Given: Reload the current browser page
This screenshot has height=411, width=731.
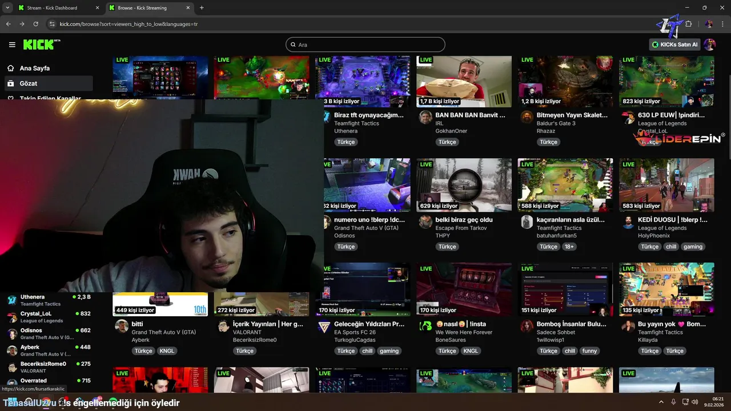Looking at the screenshot, I should pos(35,24).
